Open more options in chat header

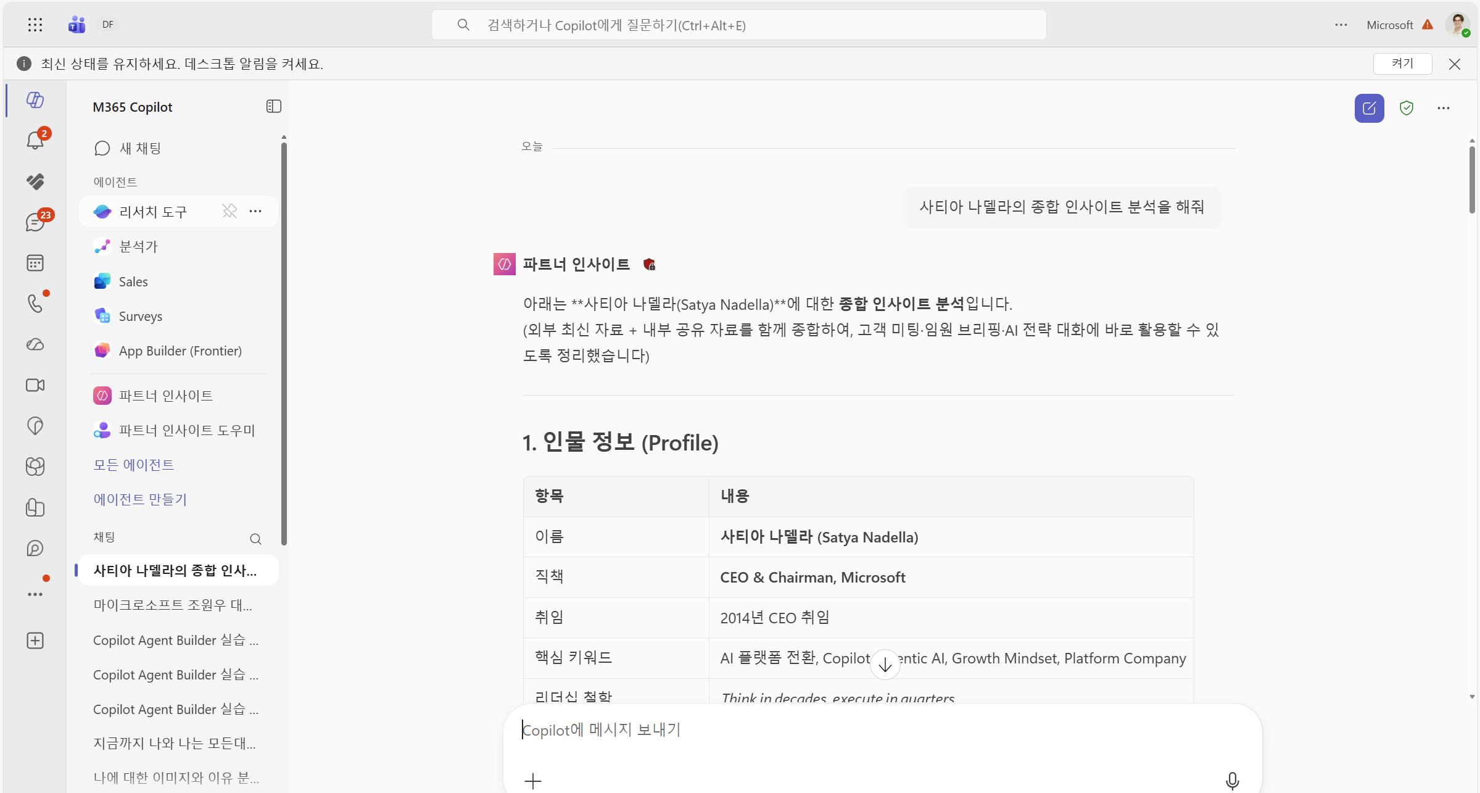(1444, 108)
